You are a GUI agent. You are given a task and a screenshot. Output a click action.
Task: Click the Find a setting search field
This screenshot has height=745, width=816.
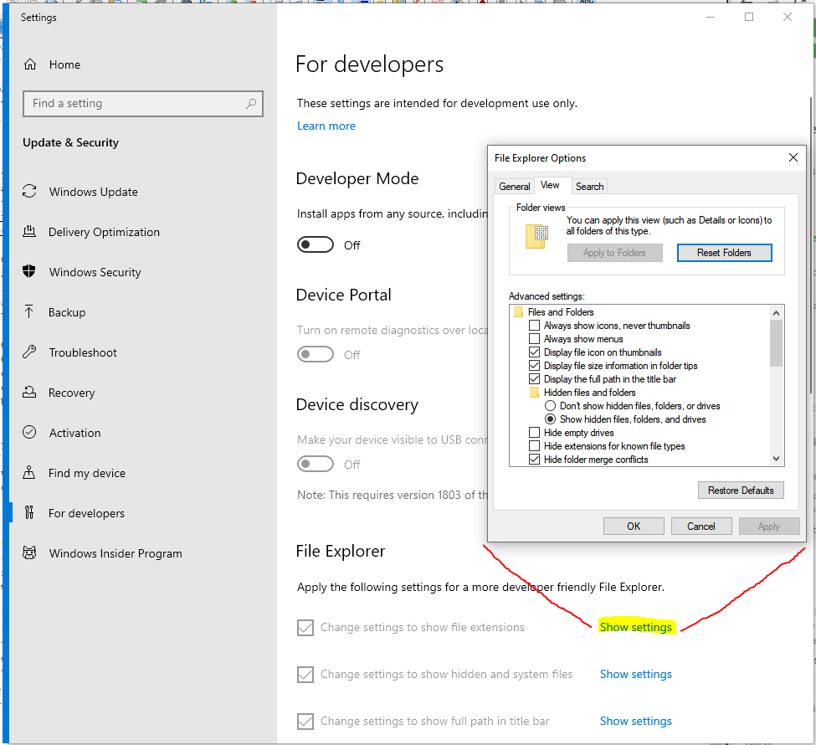point(142,103)
